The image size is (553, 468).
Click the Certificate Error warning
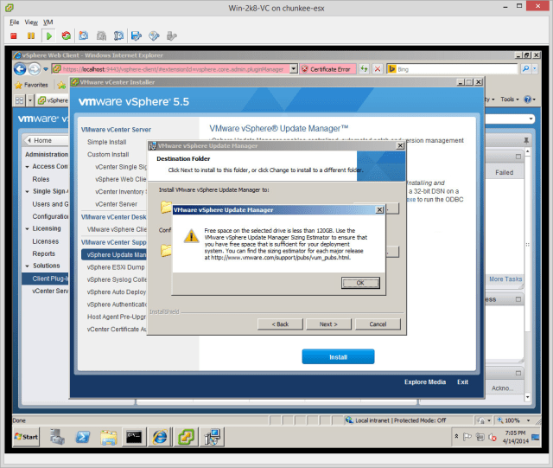[327, 69]
